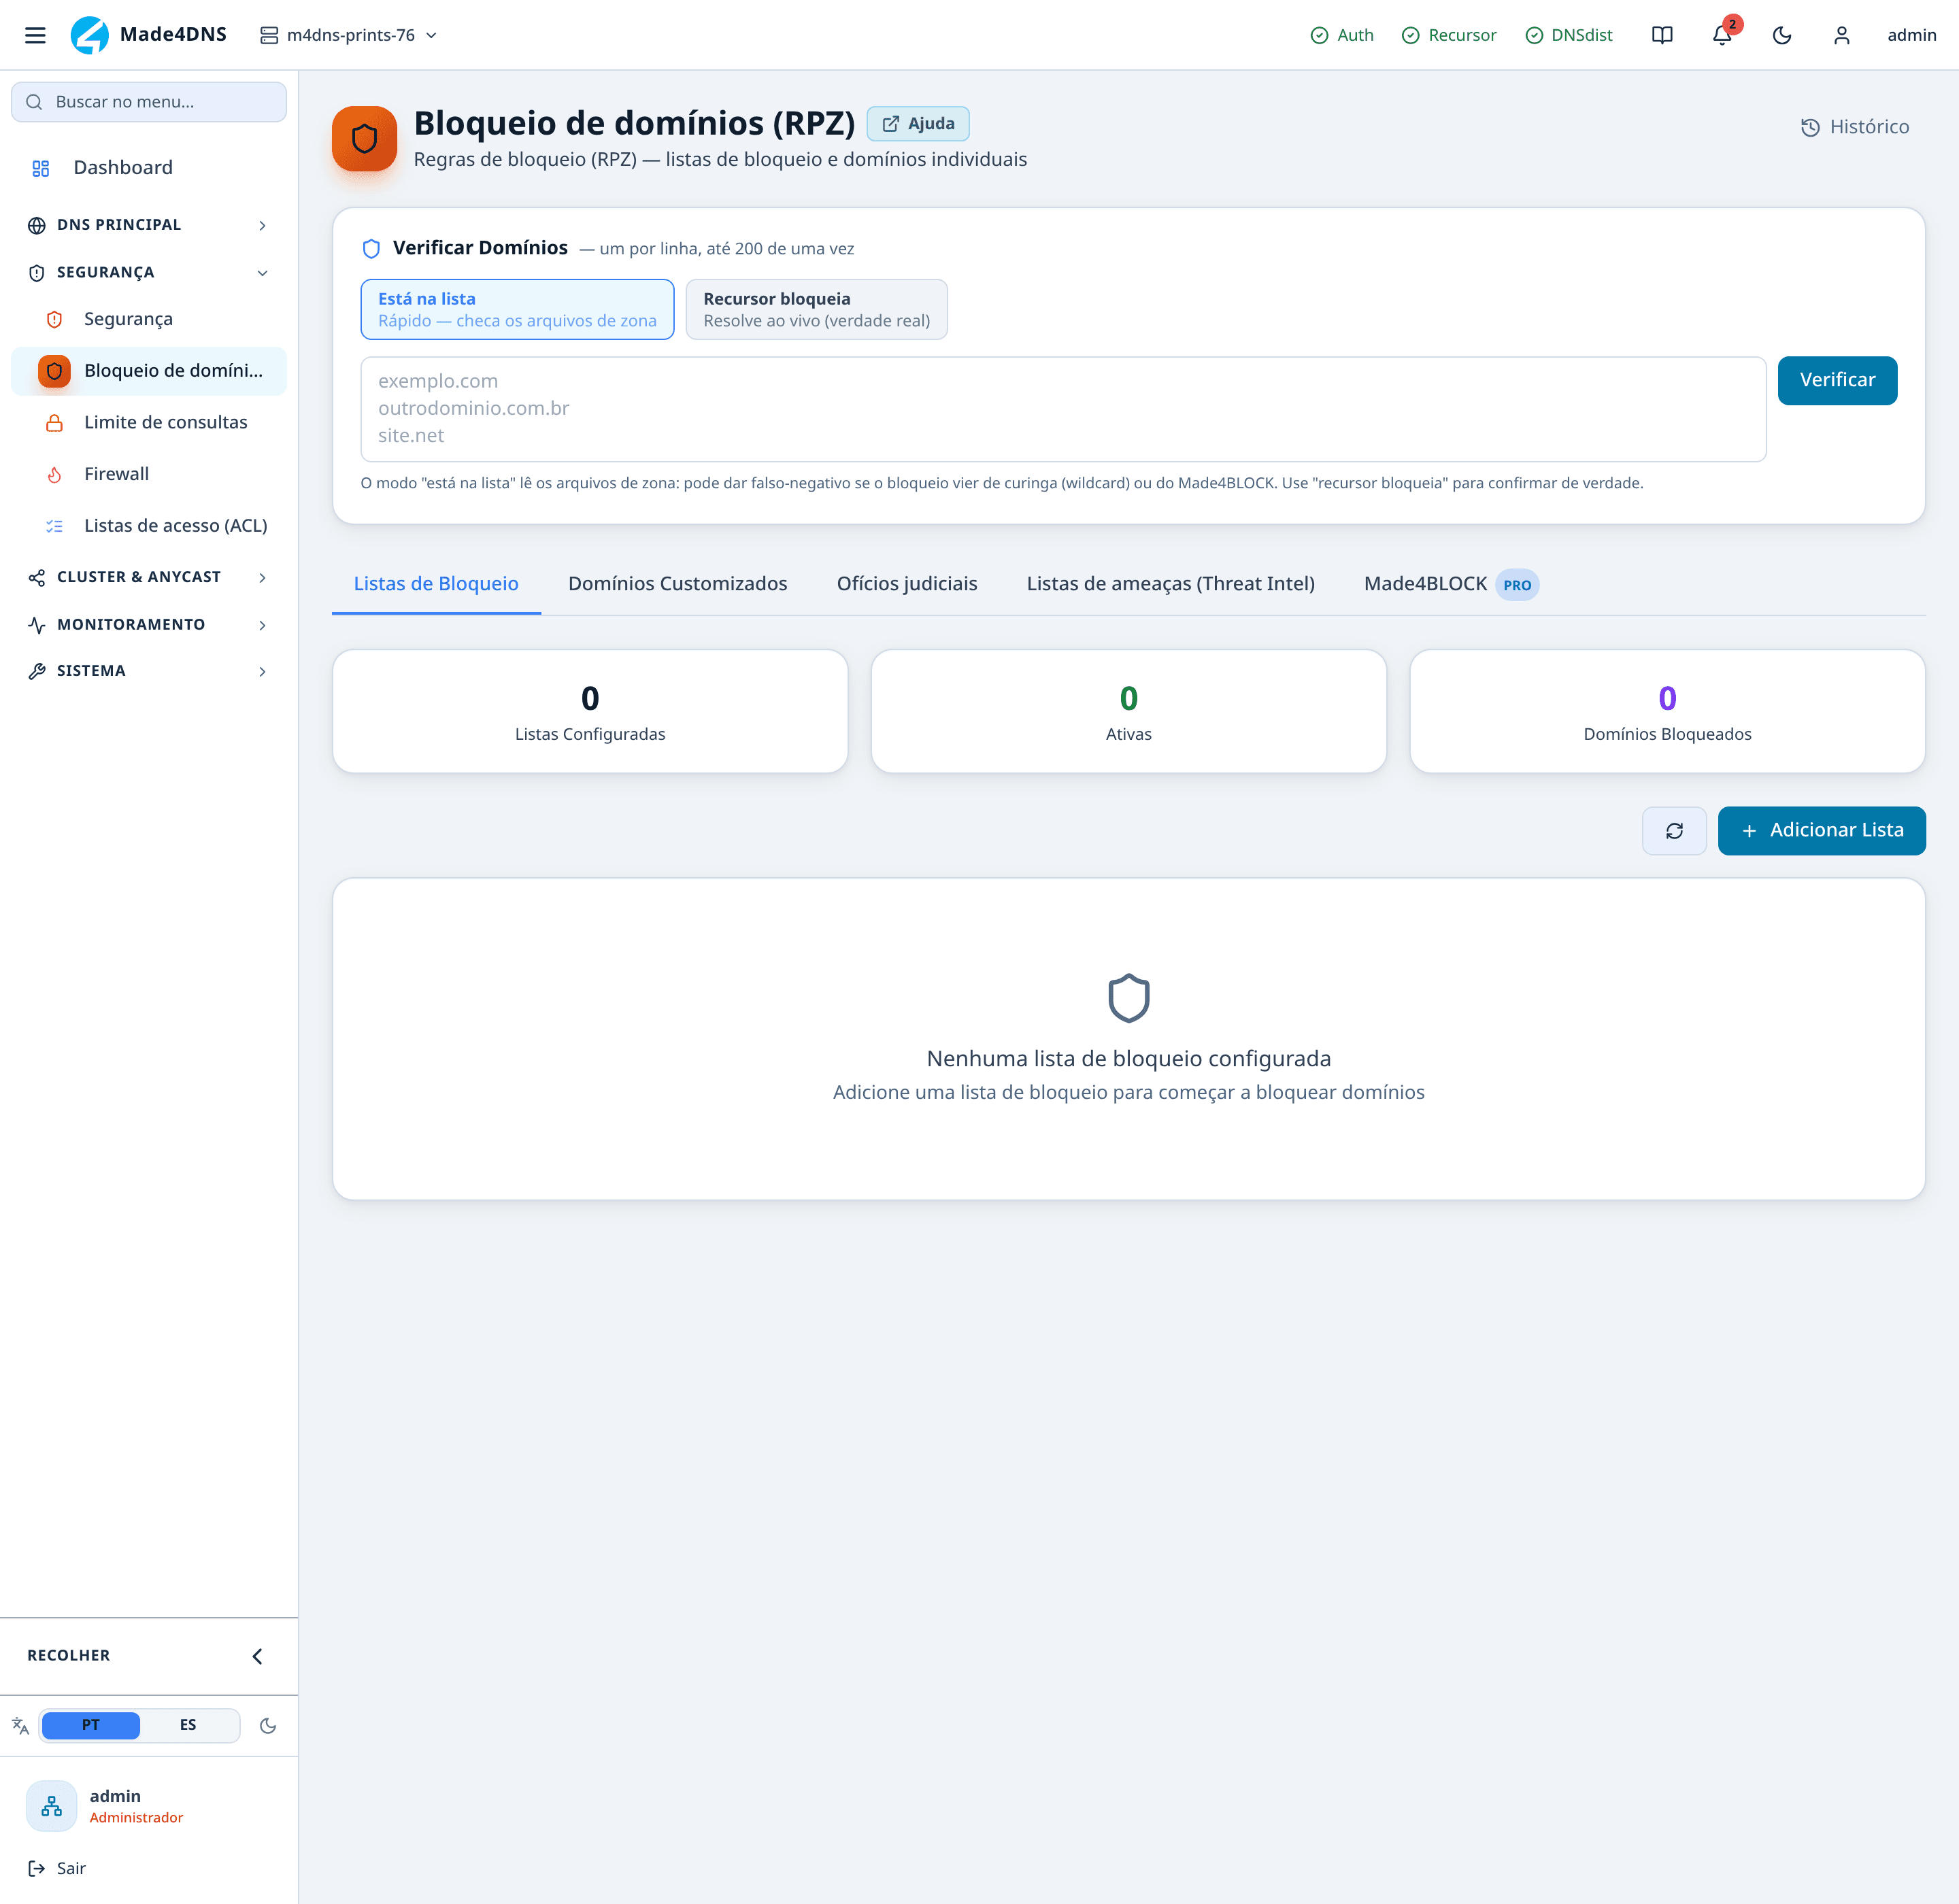
Task: Collapse the sidebar with Recolher
Action: pos(149,1656)
